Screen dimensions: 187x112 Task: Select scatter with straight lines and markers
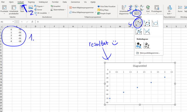tap(139, 31)
